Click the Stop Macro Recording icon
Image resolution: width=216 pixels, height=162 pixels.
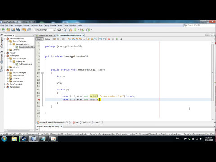[x=112, y=39]
